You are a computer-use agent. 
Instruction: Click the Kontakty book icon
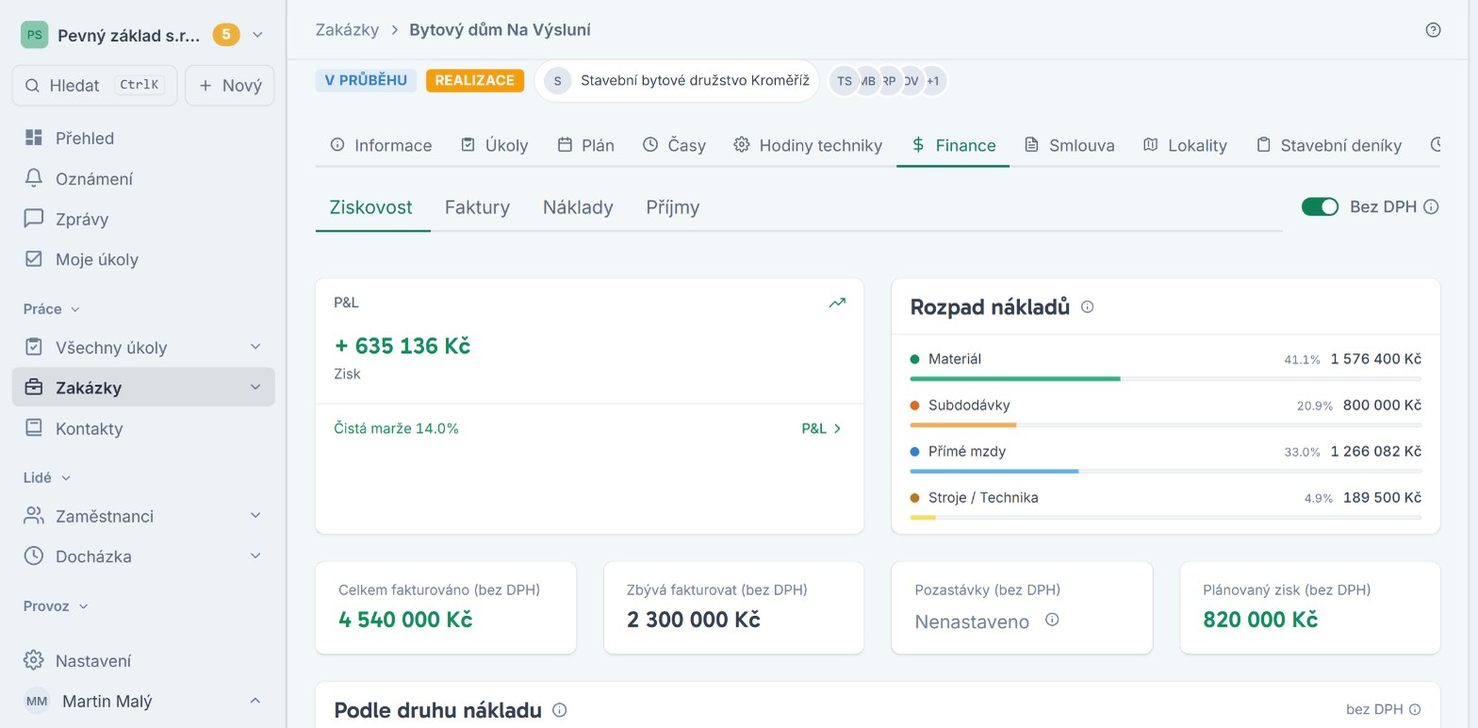34,429
